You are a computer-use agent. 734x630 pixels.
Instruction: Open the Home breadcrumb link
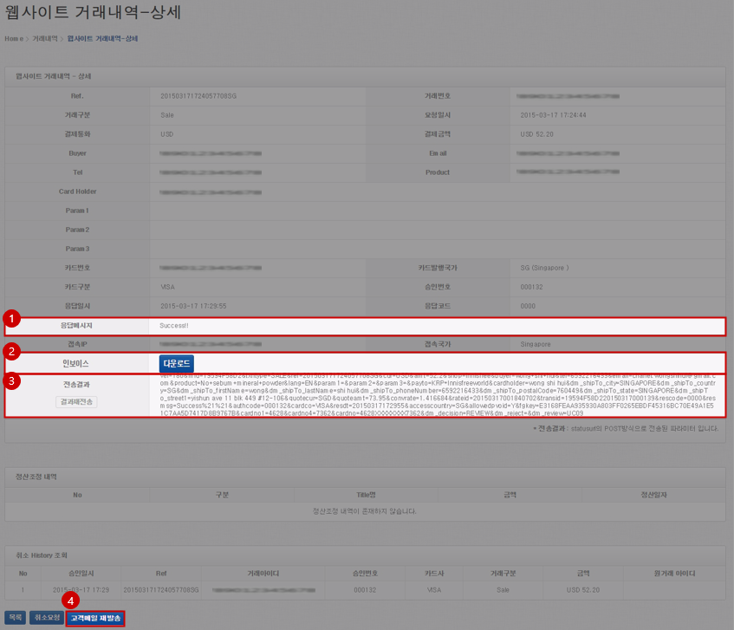coord(14,39)
